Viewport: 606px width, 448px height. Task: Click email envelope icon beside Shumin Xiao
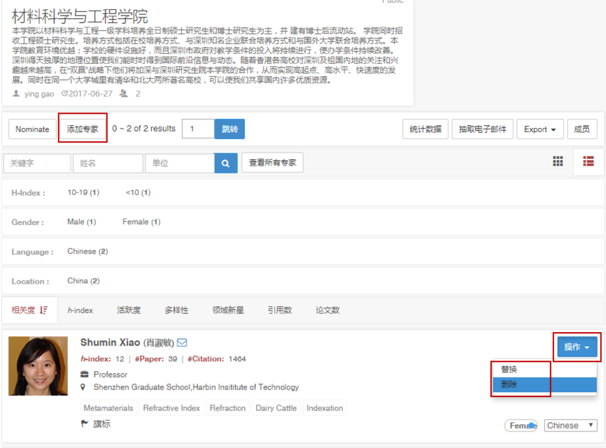click(183, 342)
